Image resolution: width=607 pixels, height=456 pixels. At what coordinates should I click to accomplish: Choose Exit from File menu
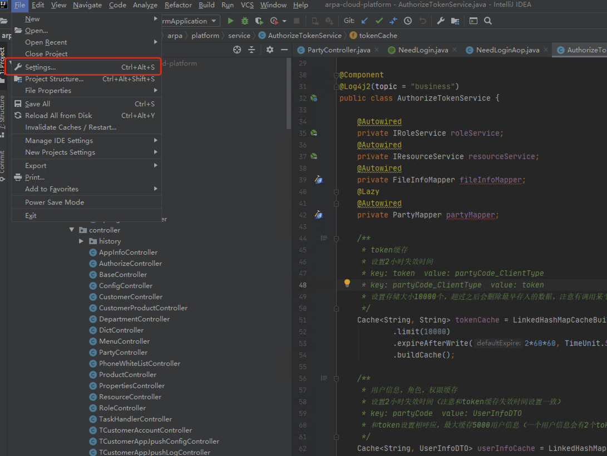(x=86, y=215)
